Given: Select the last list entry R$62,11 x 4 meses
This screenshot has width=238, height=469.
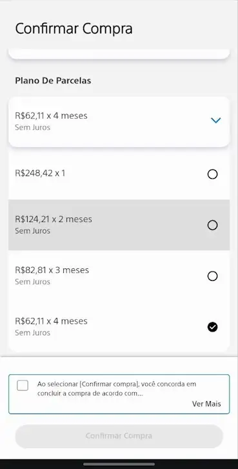Looking at the screenshot, I should (119, 327).
